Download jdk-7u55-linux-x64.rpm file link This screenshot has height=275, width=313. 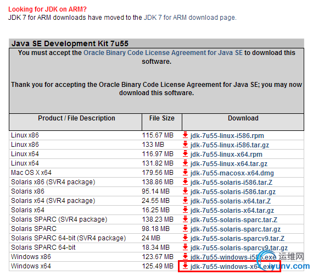[226, 155]
